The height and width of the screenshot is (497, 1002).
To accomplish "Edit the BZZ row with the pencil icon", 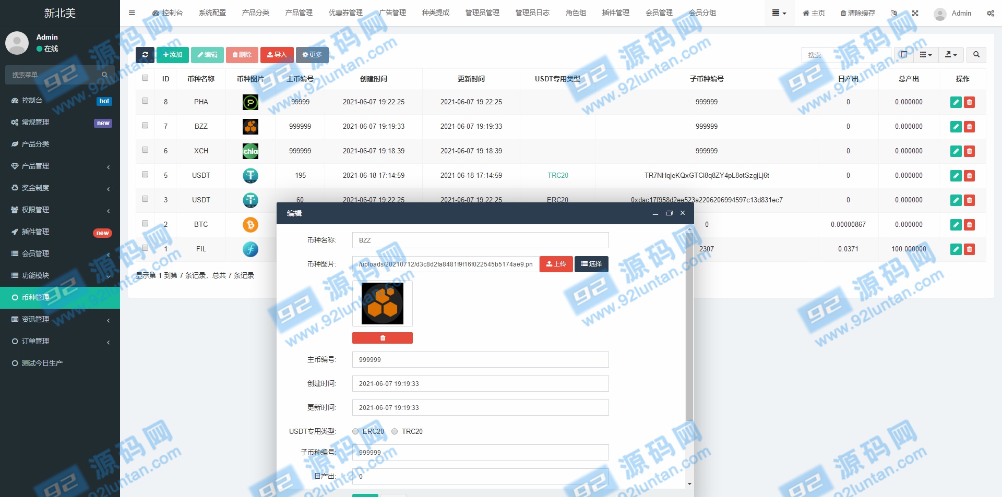I will tap(956, 127).
